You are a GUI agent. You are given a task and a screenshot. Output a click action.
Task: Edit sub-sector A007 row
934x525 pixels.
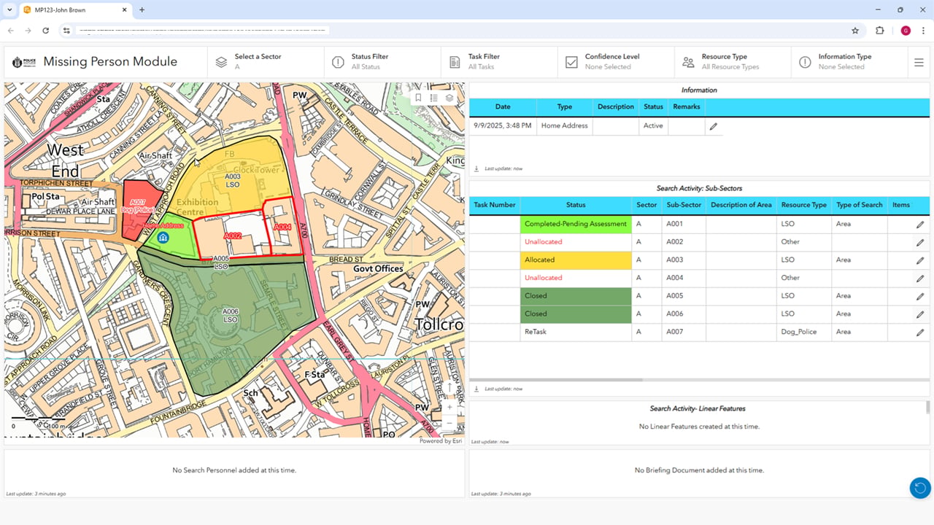click(920, 332)
